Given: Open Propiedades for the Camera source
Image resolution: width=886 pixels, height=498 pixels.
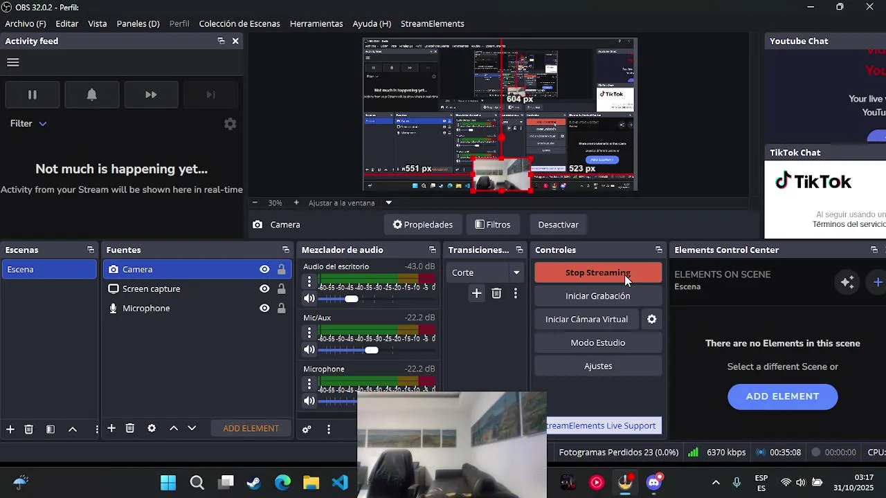Looking at the screenshot, I should coord(422,225).
